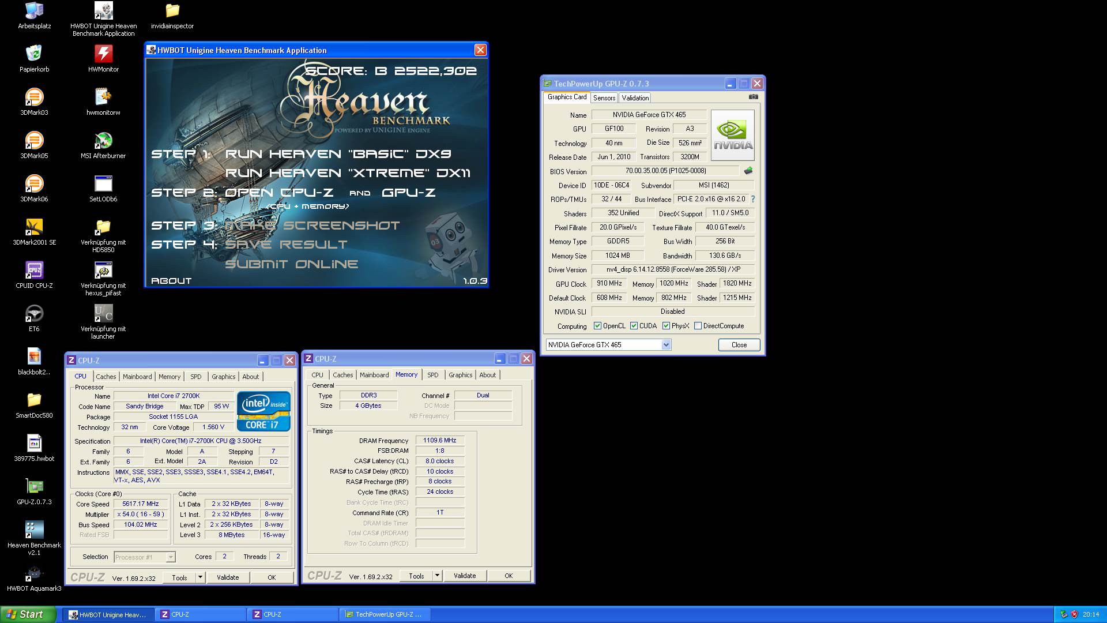Launch HWMonitor from the desktop

(103, 59)
